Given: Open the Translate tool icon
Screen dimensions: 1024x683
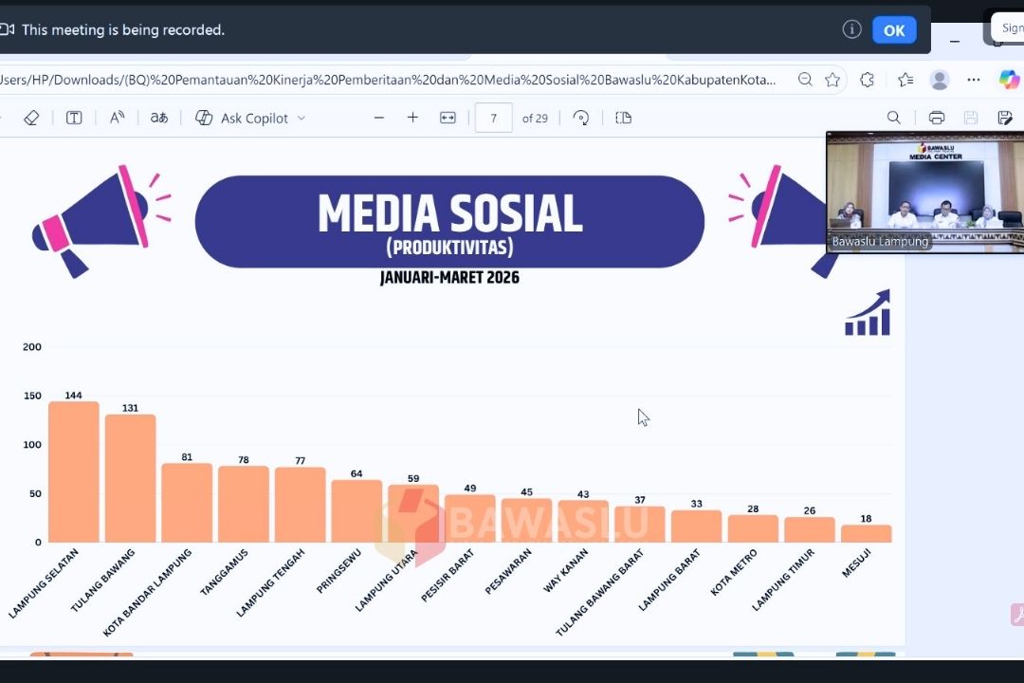Looking at the screenshot, I should pos(159,118).
